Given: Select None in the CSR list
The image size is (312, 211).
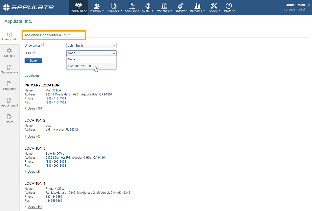Looking at the screenshot, I should click(x=91, y=59).
